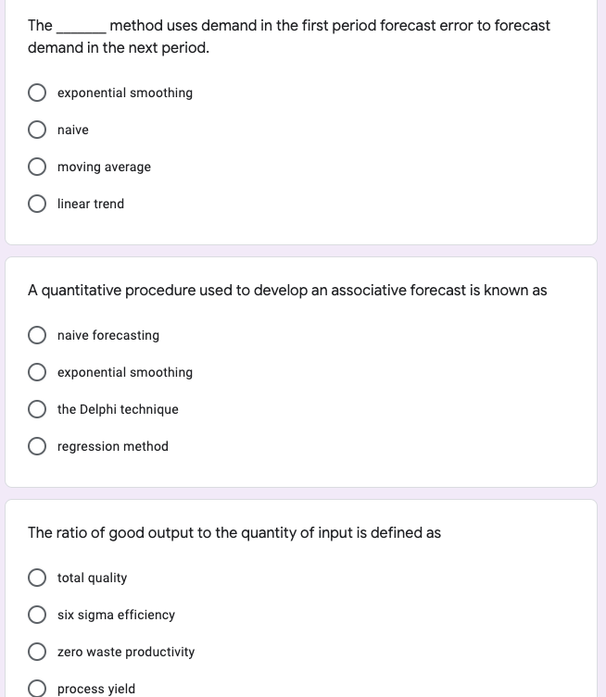Pick the 'linear trend' answer
Screen dimensions: 606x697
(37, 204)
